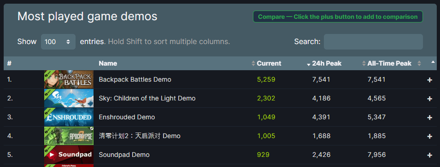Click plus icon for Apocalypse Party Demo row

pyautogui.click(x=429, y=136)
